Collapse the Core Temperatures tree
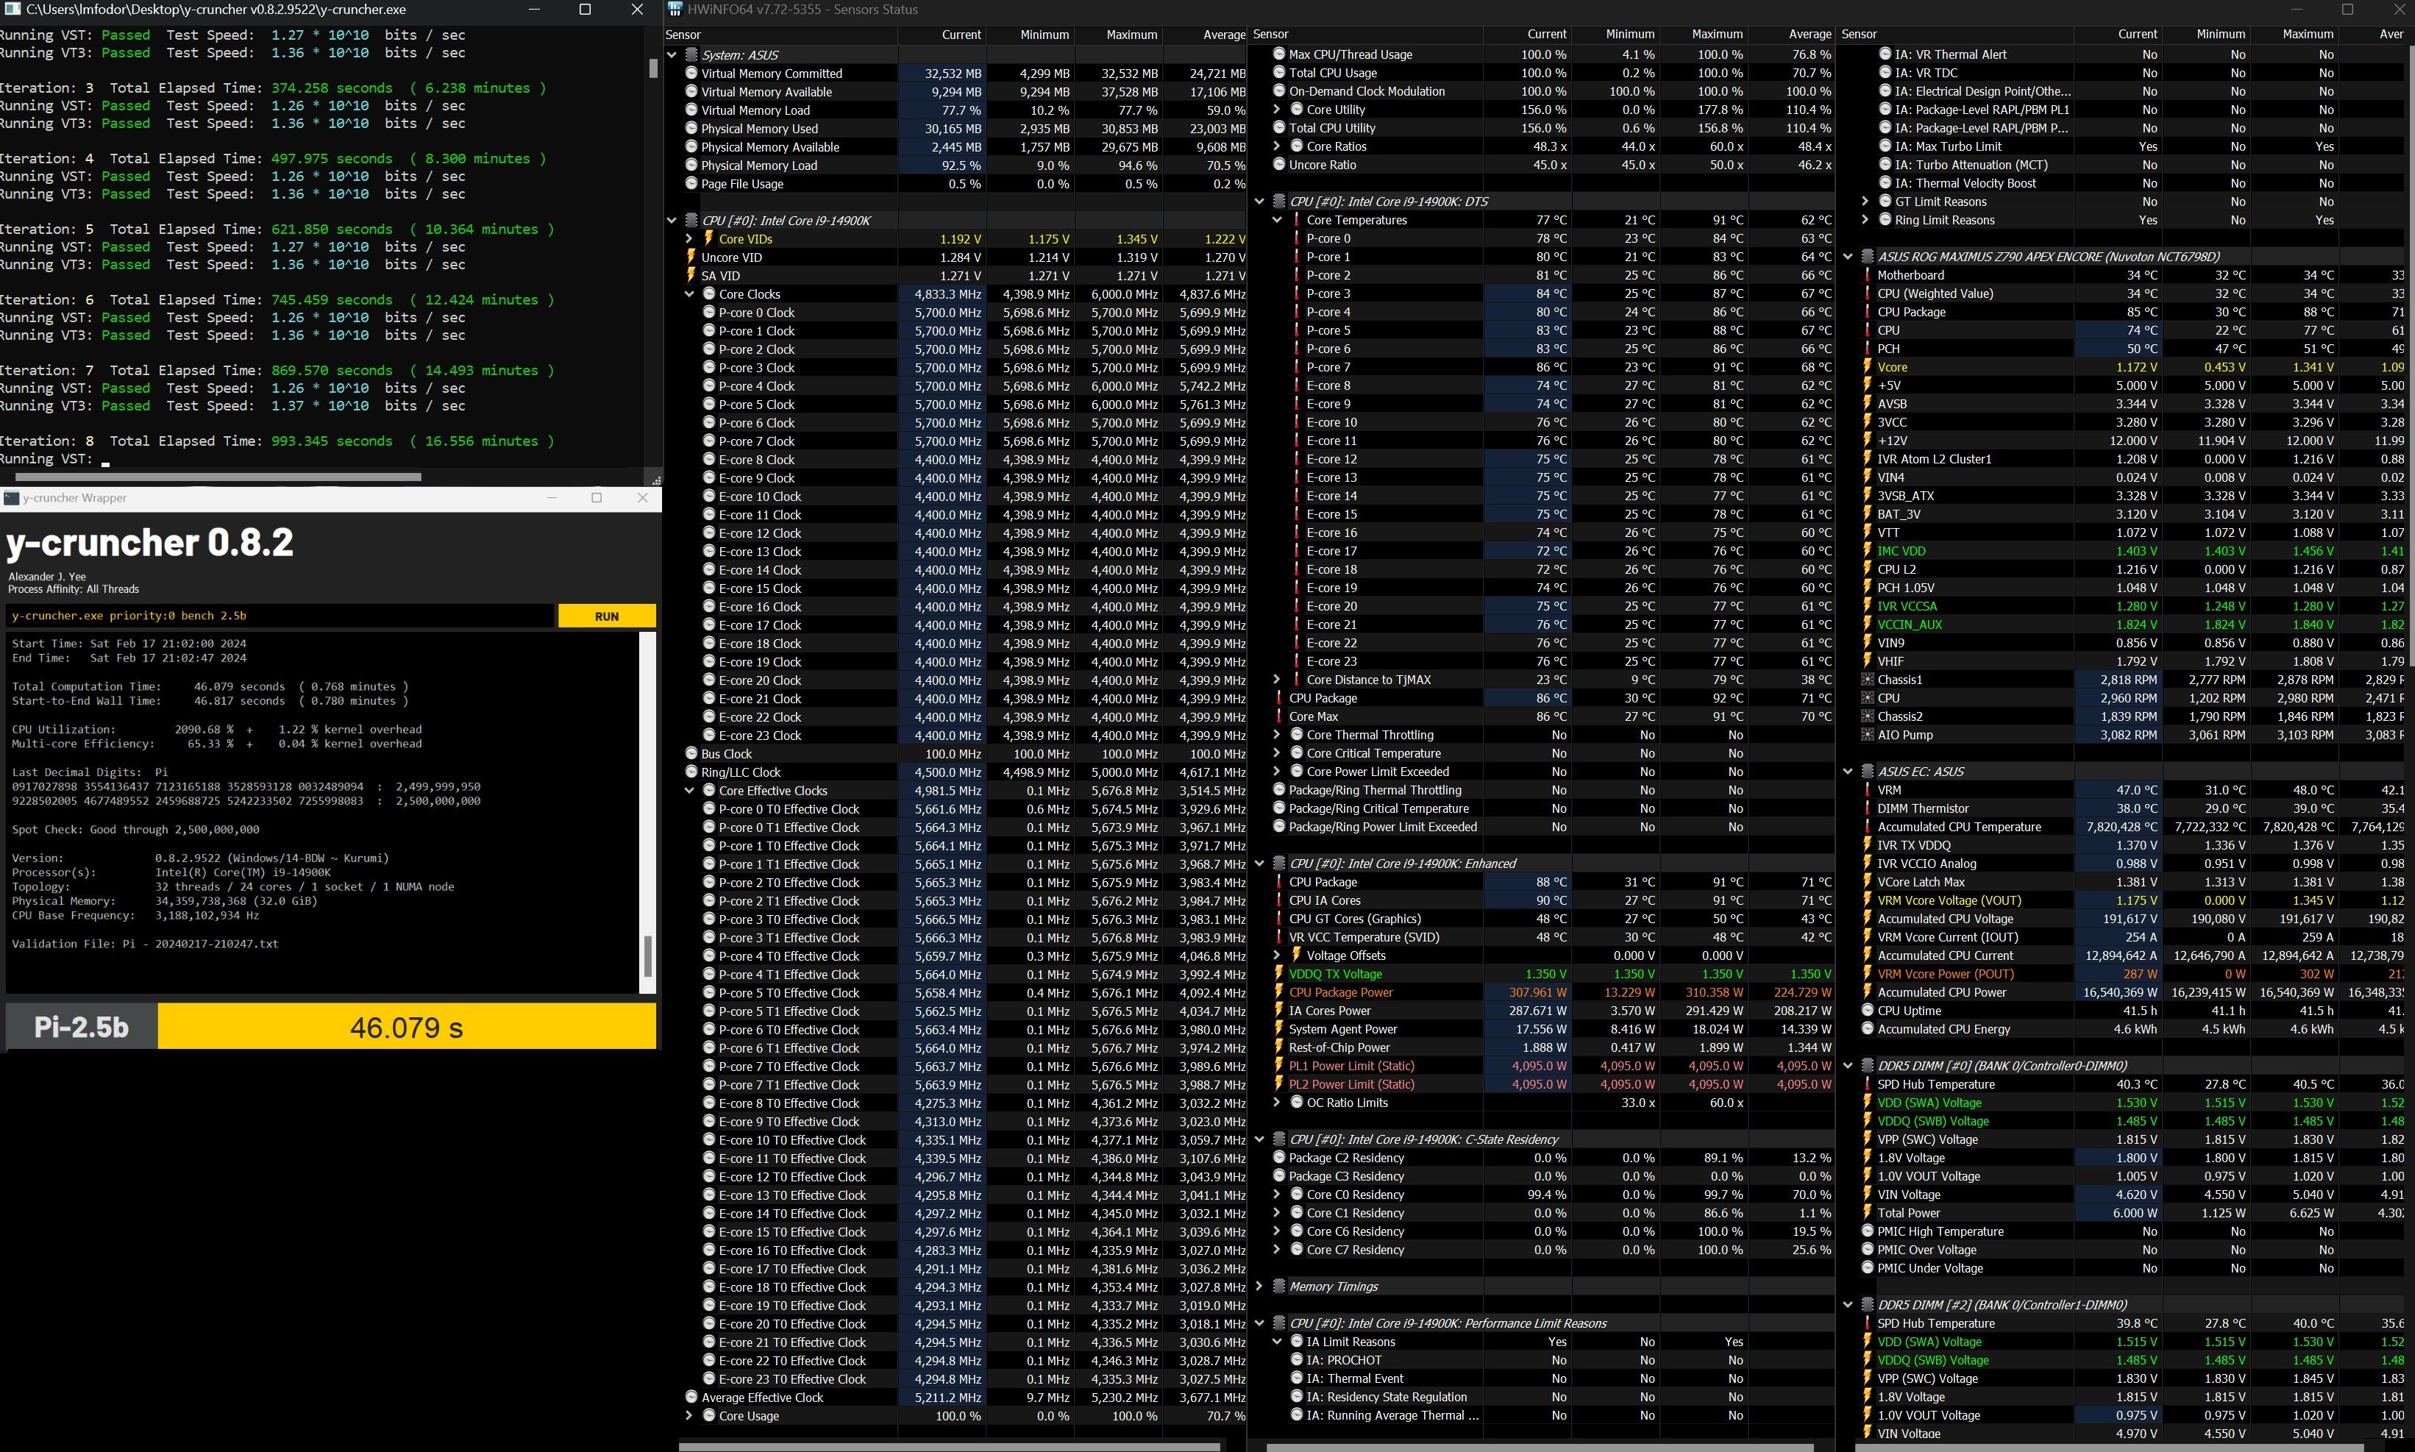Image resolution: width=2415 pixels, height=1452 pixels. 1277,220
